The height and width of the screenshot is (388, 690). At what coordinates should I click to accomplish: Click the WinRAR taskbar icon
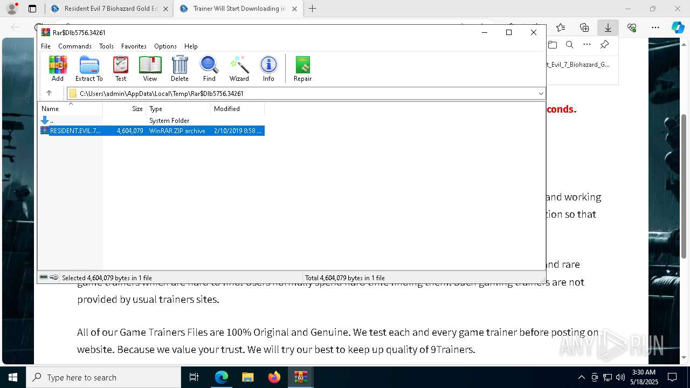tap(301, 377)
